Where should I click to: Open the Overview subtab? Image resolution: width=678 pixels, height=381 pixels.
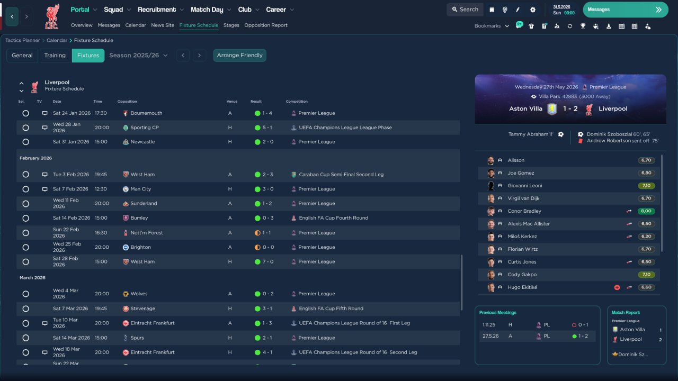(x=82, y=25)
